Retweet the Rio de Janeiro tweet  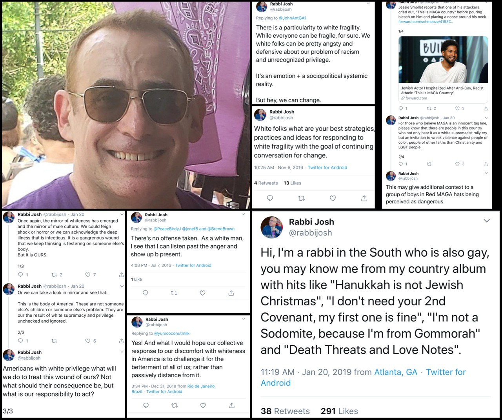(175, 405)
